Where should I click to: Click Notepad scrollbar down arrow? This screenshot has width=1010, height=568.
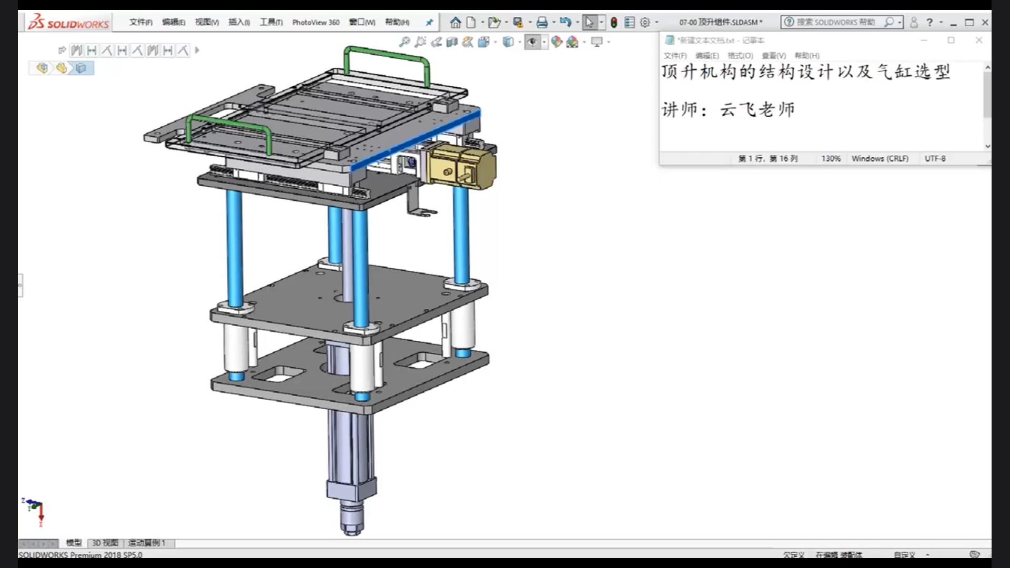(x=987, y=146)
